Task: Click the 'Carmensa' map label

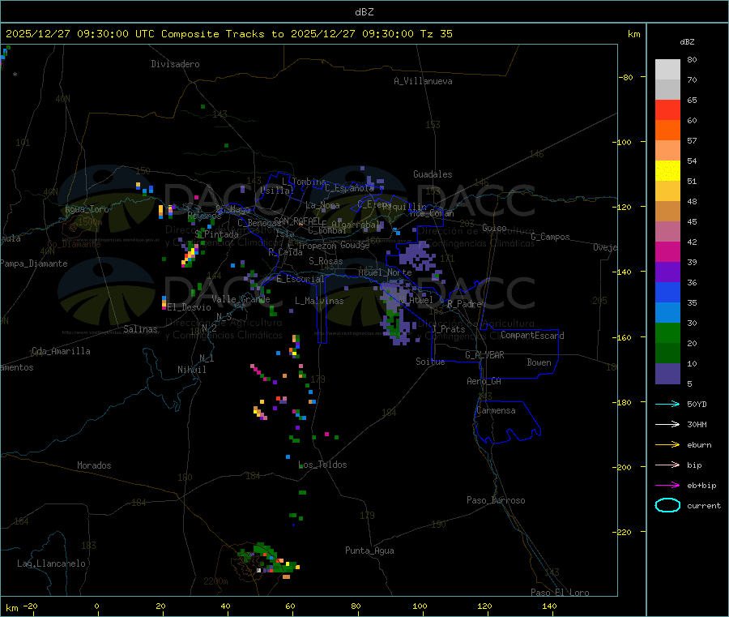Action: 496,410
